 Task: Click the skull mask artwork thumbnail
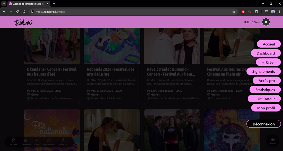point(232,130)
